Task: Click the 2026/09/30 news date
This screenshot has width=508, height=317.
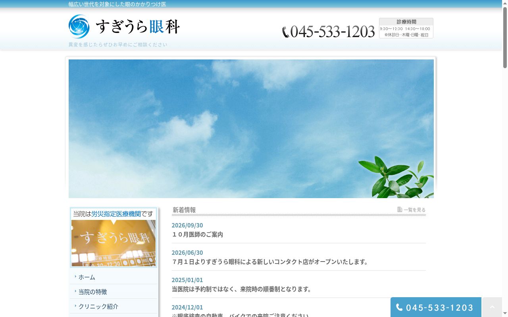Action: tap(187, 225)
